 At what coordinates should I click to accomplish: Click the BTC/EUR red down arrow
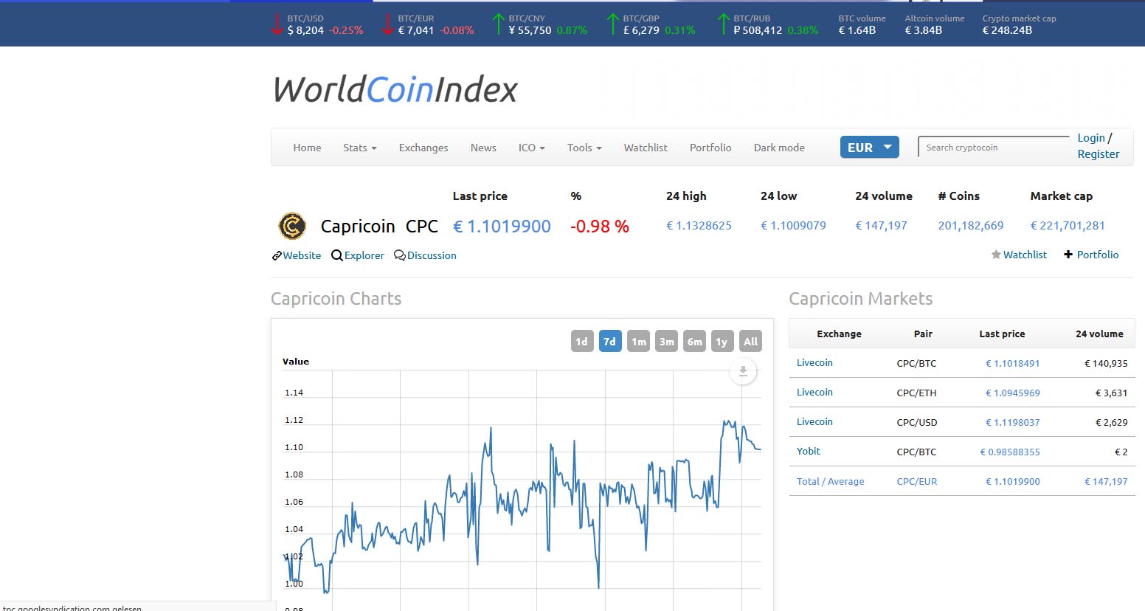coord(387,24)
